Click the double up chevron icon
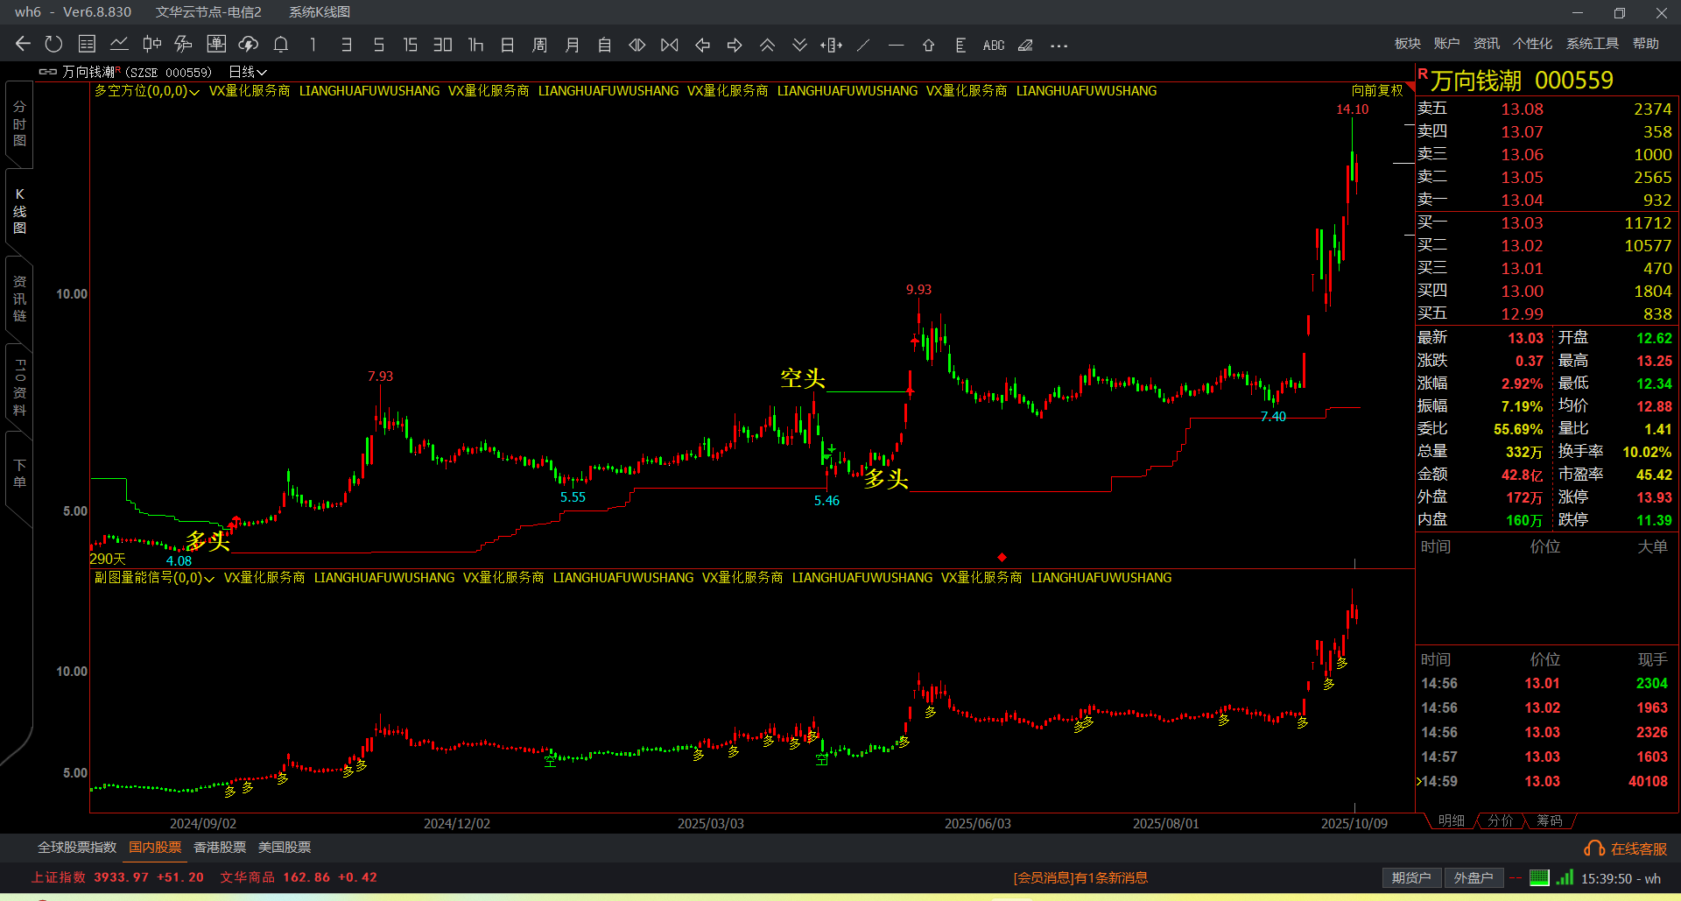 pos(767,45)
